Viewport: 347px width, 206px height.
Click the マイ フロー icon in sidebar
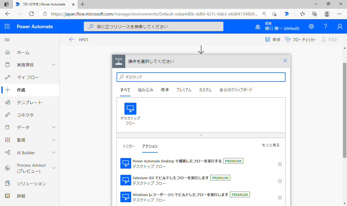click(8, 77)
